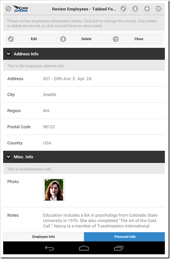Image resolution: width=170 pixels, height=259 pixels.
Task: Select the Personal Info tab
Action: (124, 237)
